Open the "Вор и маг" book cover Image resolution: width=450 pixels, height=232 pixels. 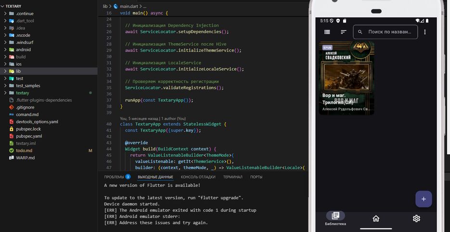coord(347,77)
